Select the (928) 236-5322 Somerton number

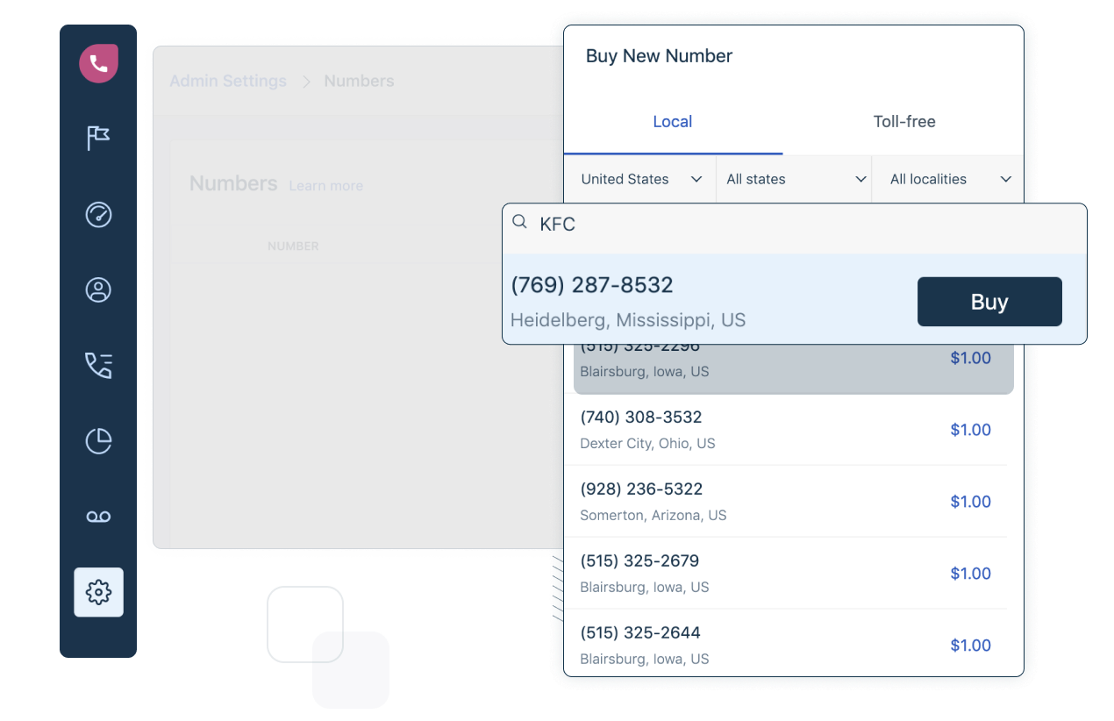[640, 489]
